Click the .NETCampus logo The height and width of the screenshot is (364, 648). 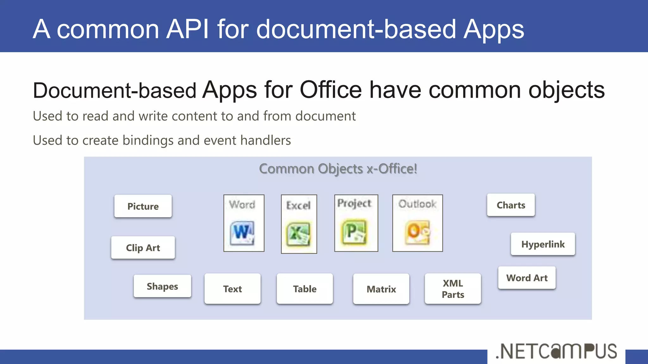tap(556, 351)
